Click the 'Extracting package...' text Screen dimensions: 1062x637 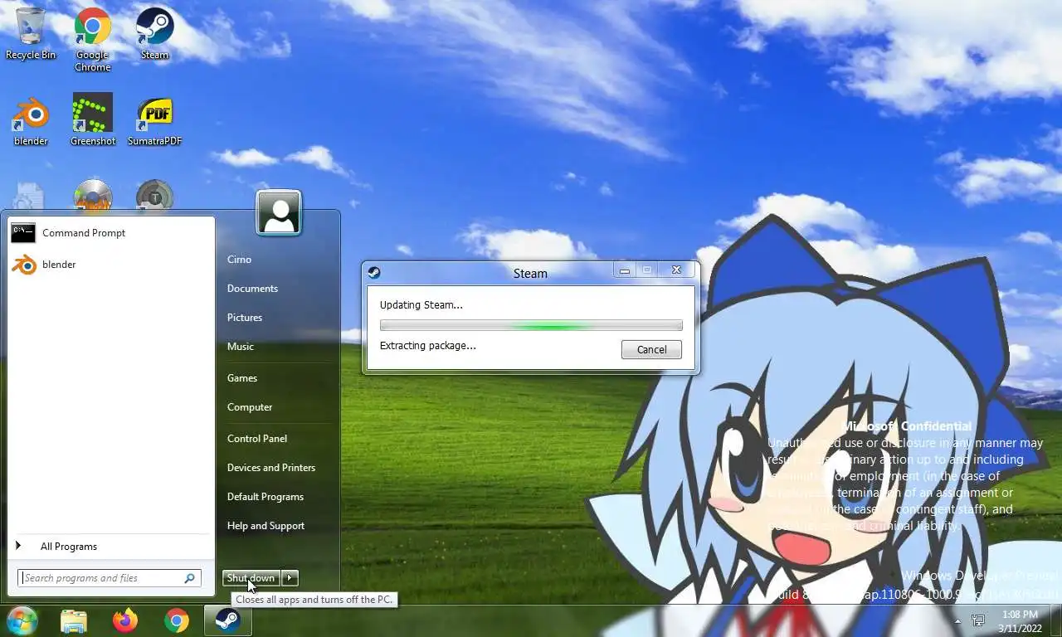pos(428,346)
